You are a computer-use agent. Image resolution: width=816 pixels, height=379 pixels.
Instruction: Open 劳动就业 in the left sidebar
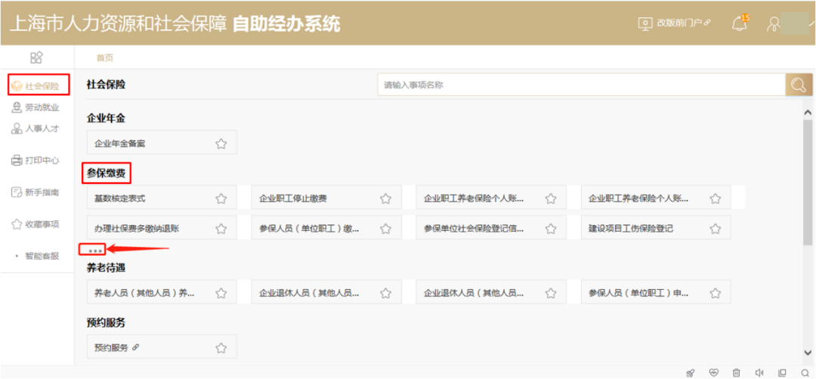(x=36, y=108)
